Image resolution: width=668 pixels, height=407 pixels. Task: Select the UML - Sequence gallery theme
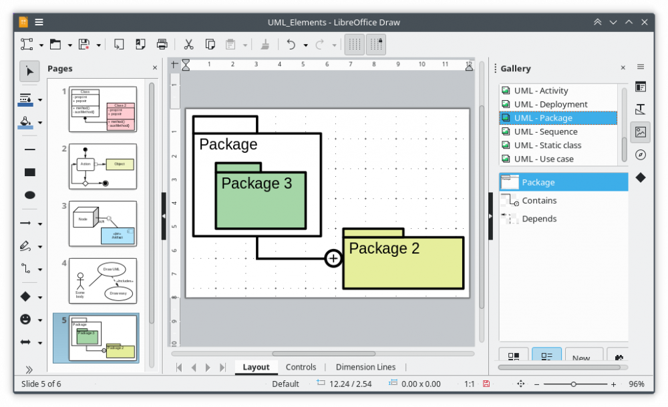[558, 131]
